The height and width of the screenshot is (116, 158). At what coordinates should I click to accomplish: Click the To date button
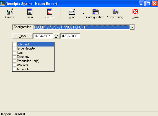click(x=57, y=36)
